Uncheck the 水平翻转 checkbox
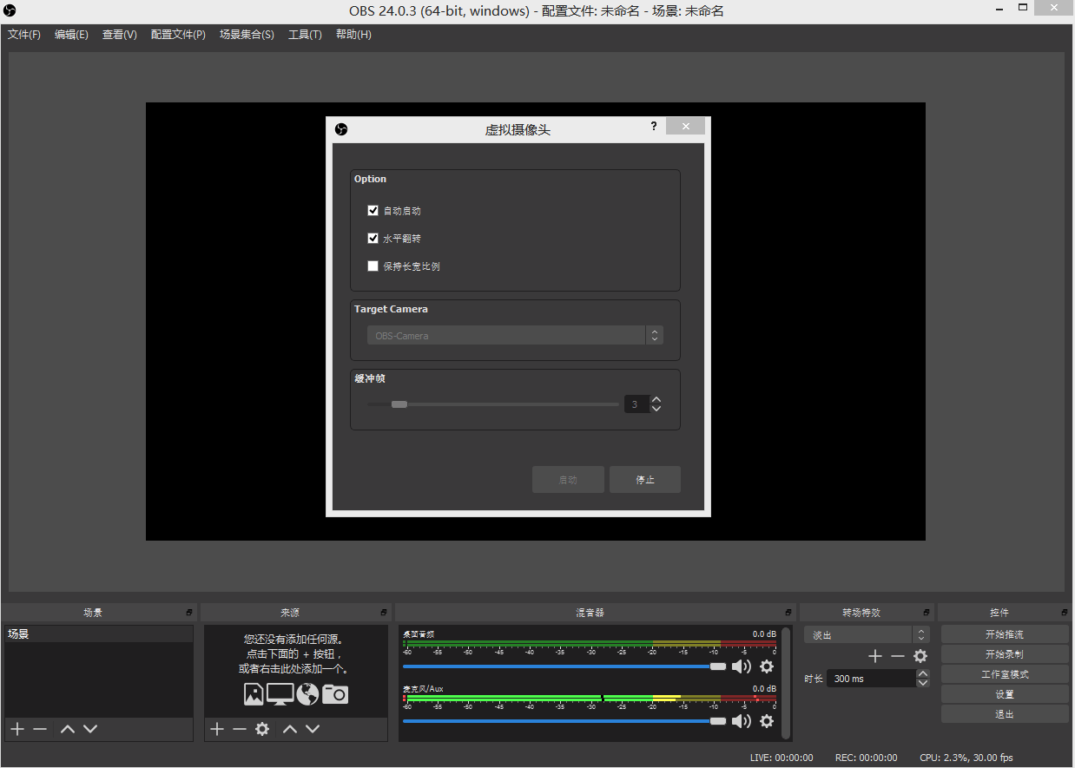The height and width of the screenshot is (768, 1075). point(373,238)
